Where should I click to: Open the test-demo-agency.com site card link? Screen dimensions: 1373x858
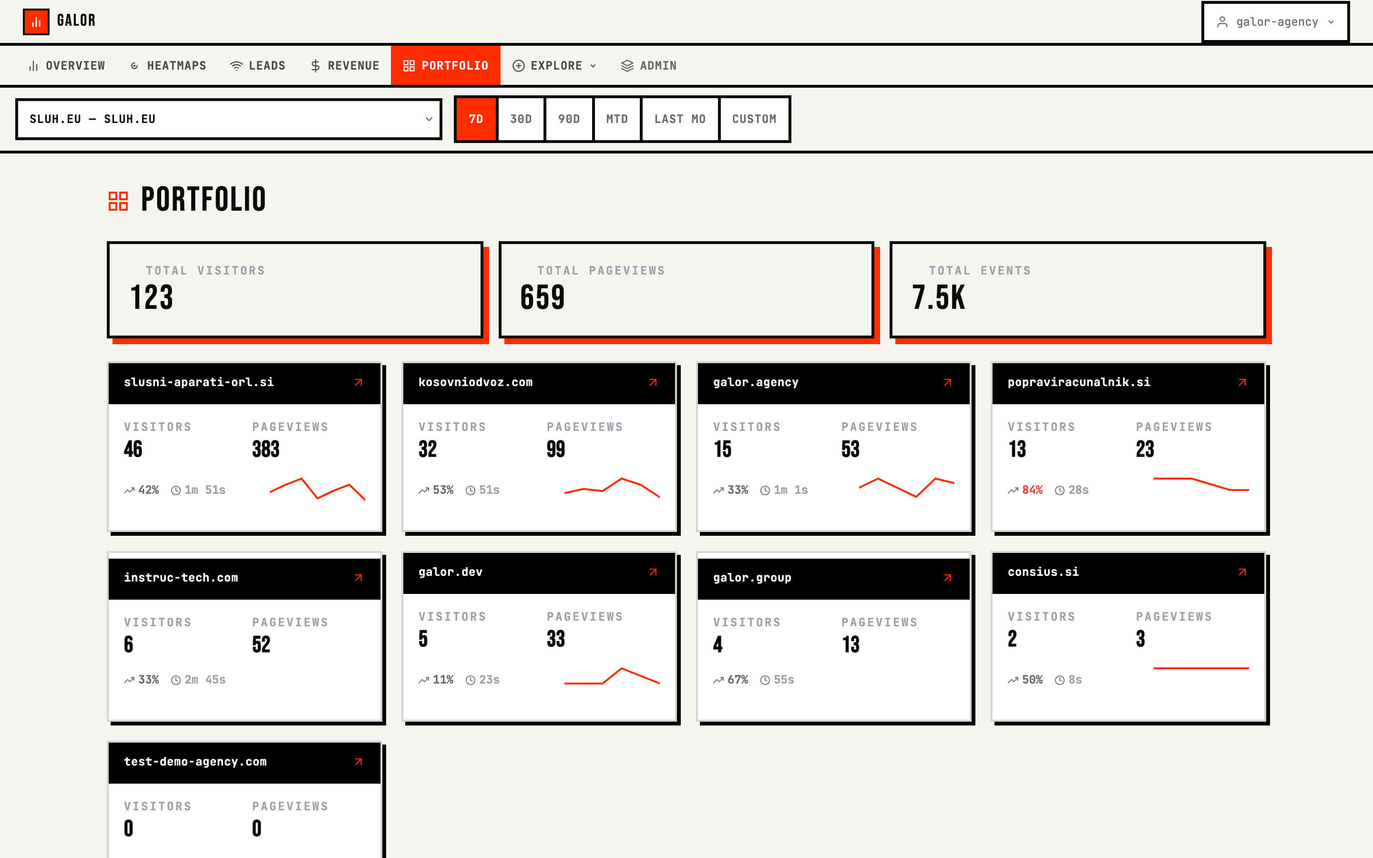pos(359,762)
